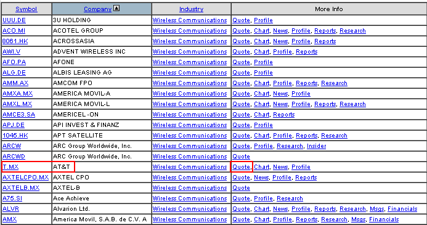The height and width of the screenshot is (225, 427).
Task: Select the 'Ace Achieve' company cell
Action: (x=102, y=198)
